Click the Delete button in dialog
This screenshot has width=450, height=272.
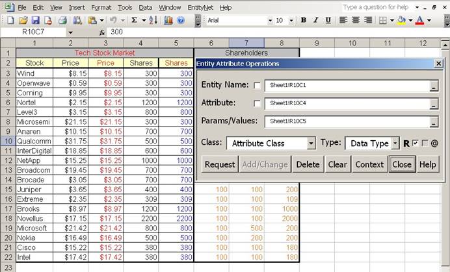[x=308, y=164]
